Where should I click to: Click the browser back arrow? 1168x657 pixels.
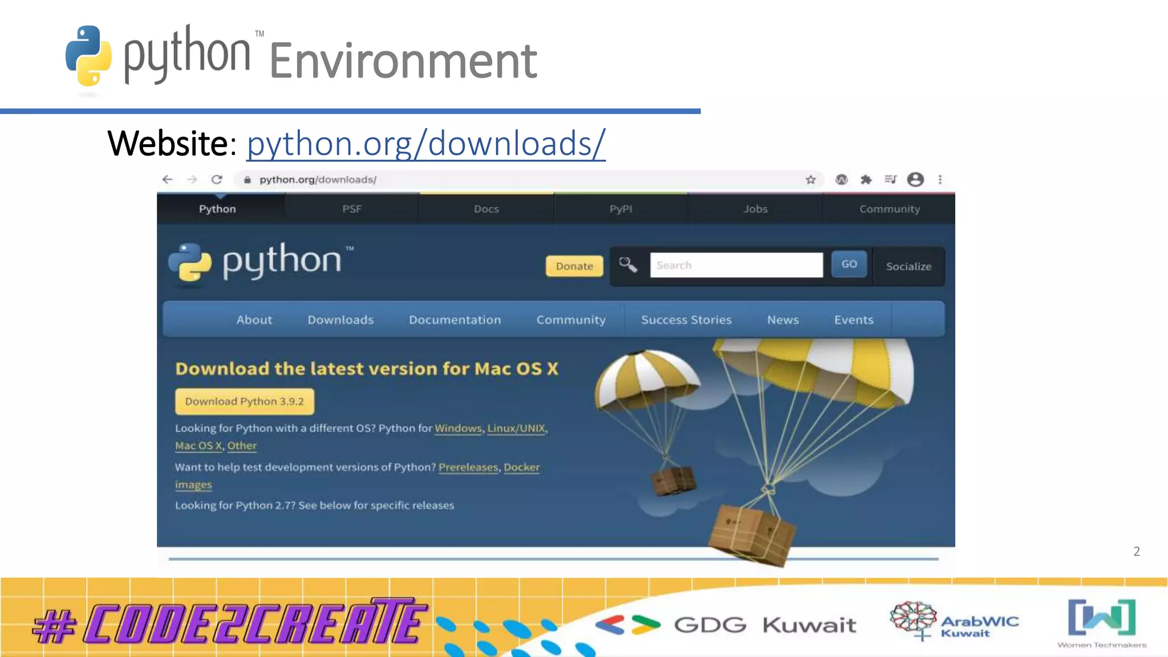167,180
